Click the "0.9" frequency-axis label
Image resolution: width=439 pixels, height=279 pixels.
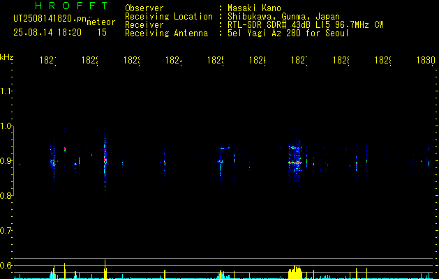point(6,161)
